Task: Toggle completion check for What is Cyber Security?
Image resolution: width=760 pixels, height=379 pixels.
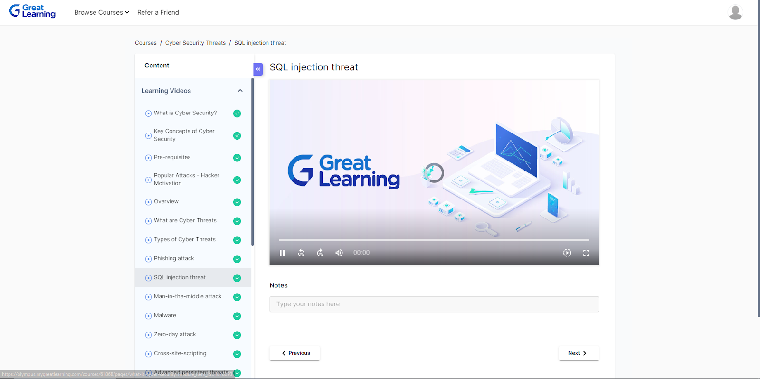Action: pyautogui.click(x=237, y=114)
